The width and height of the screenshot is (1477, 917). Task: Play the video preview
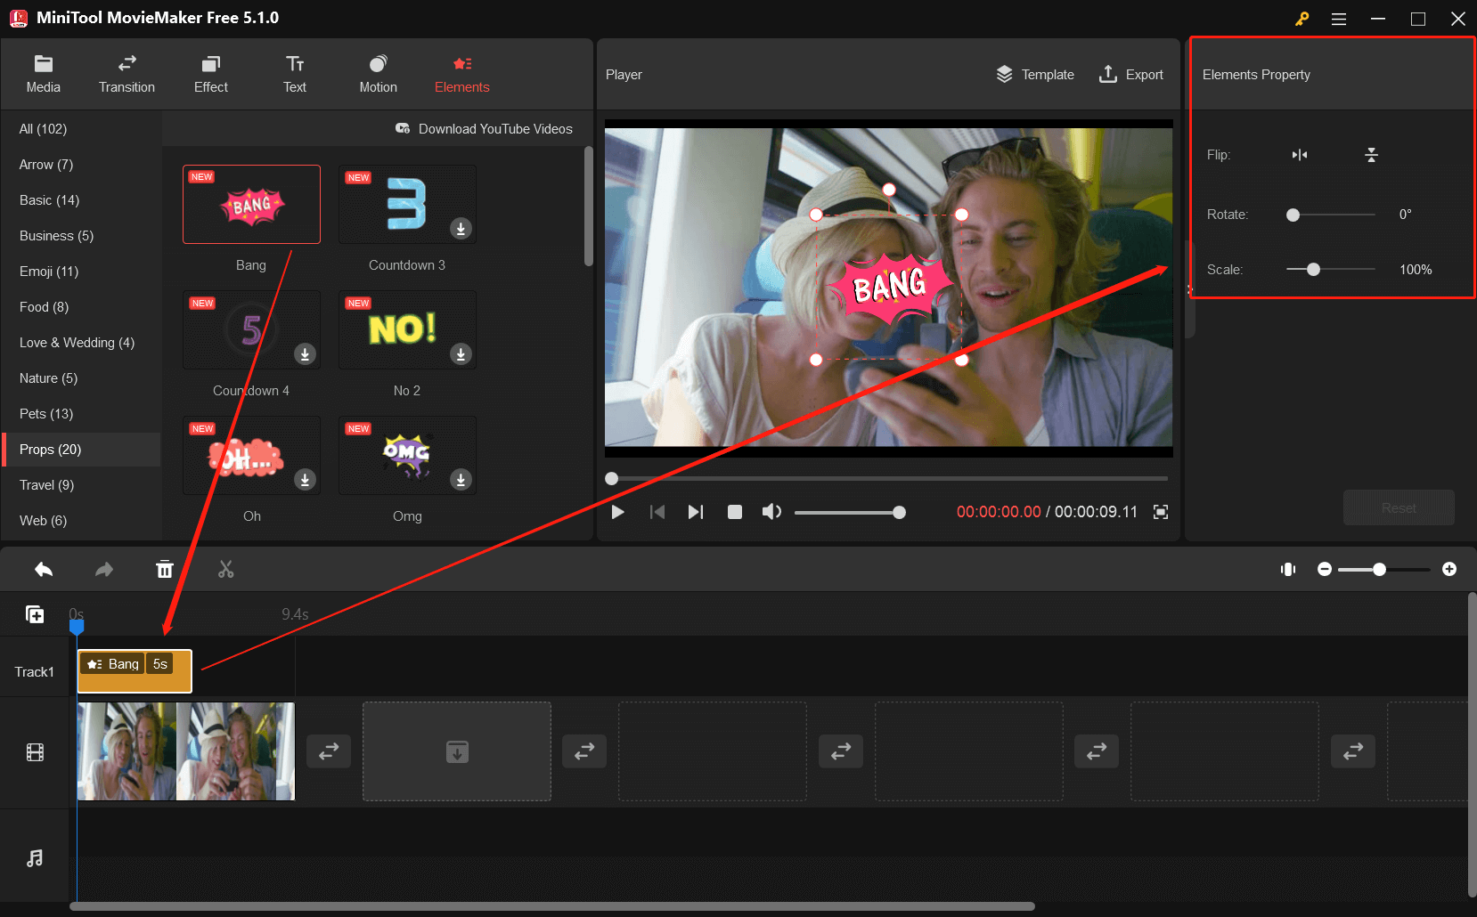(x=617, y=512)
